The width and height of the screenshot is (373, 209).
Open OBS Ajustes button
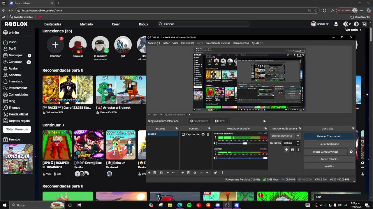329,166
